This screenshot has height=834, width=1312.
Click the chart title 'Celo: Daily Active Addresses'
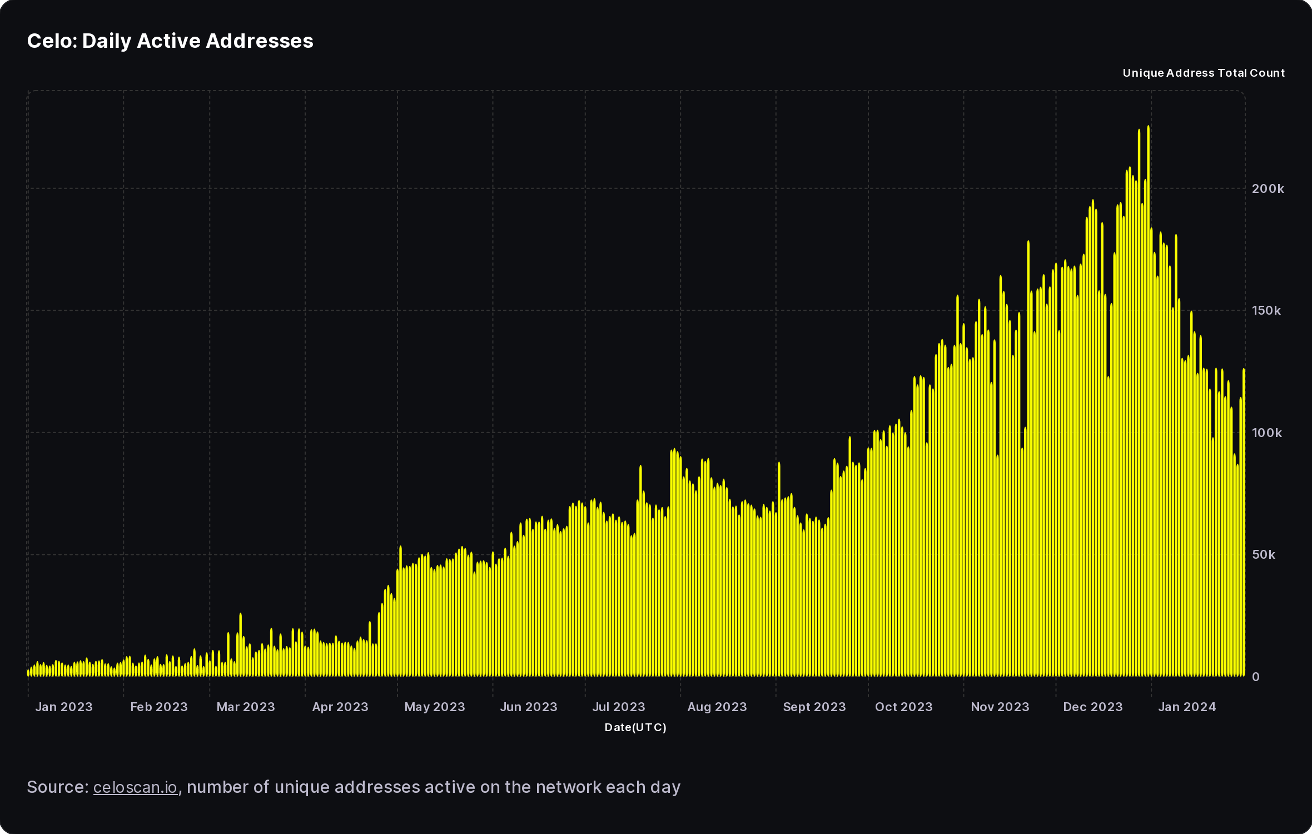(x=170, y=41)
